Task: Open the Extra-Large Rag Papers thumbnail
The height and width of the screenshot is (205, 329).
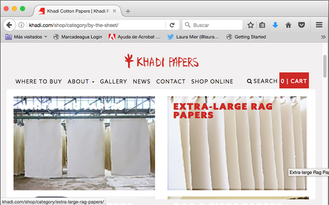Action: tap(237, 143)
